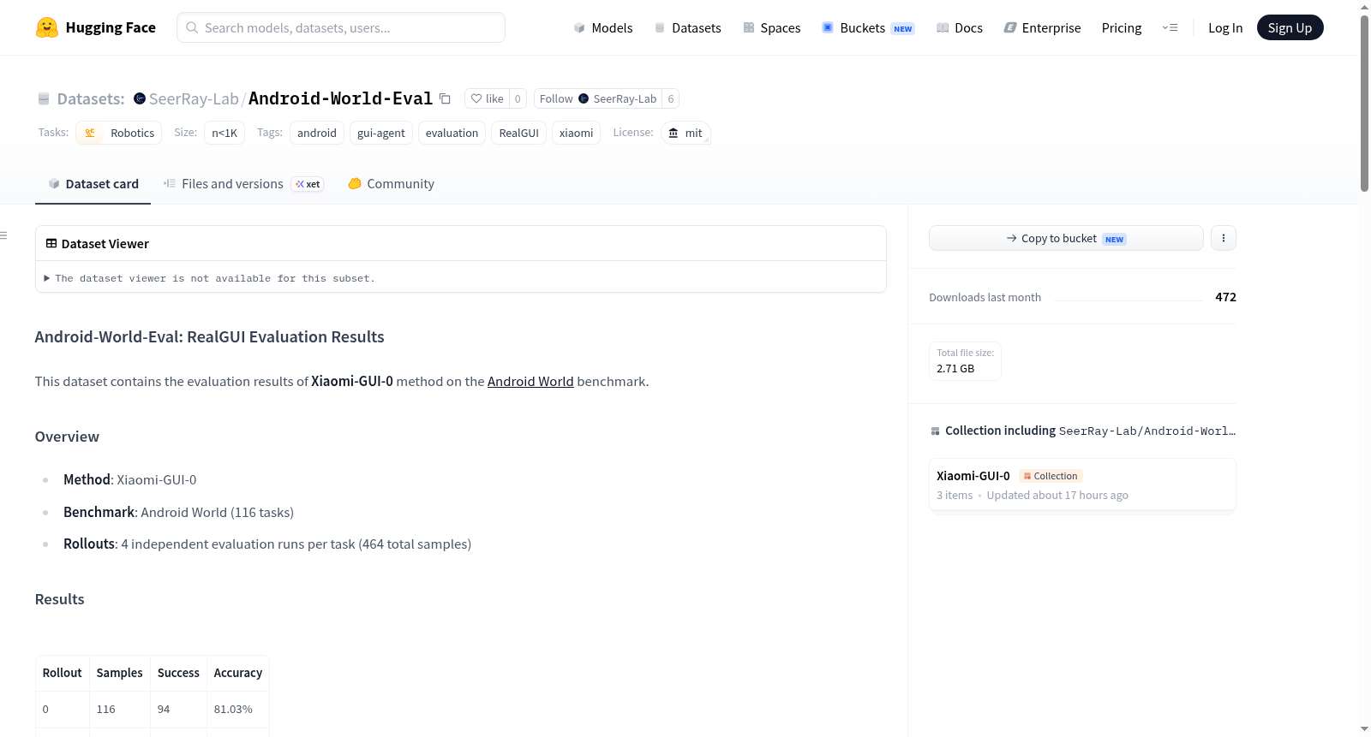Open the Android World benchmark link
The image size is (1371, 737).
(530, 382)
